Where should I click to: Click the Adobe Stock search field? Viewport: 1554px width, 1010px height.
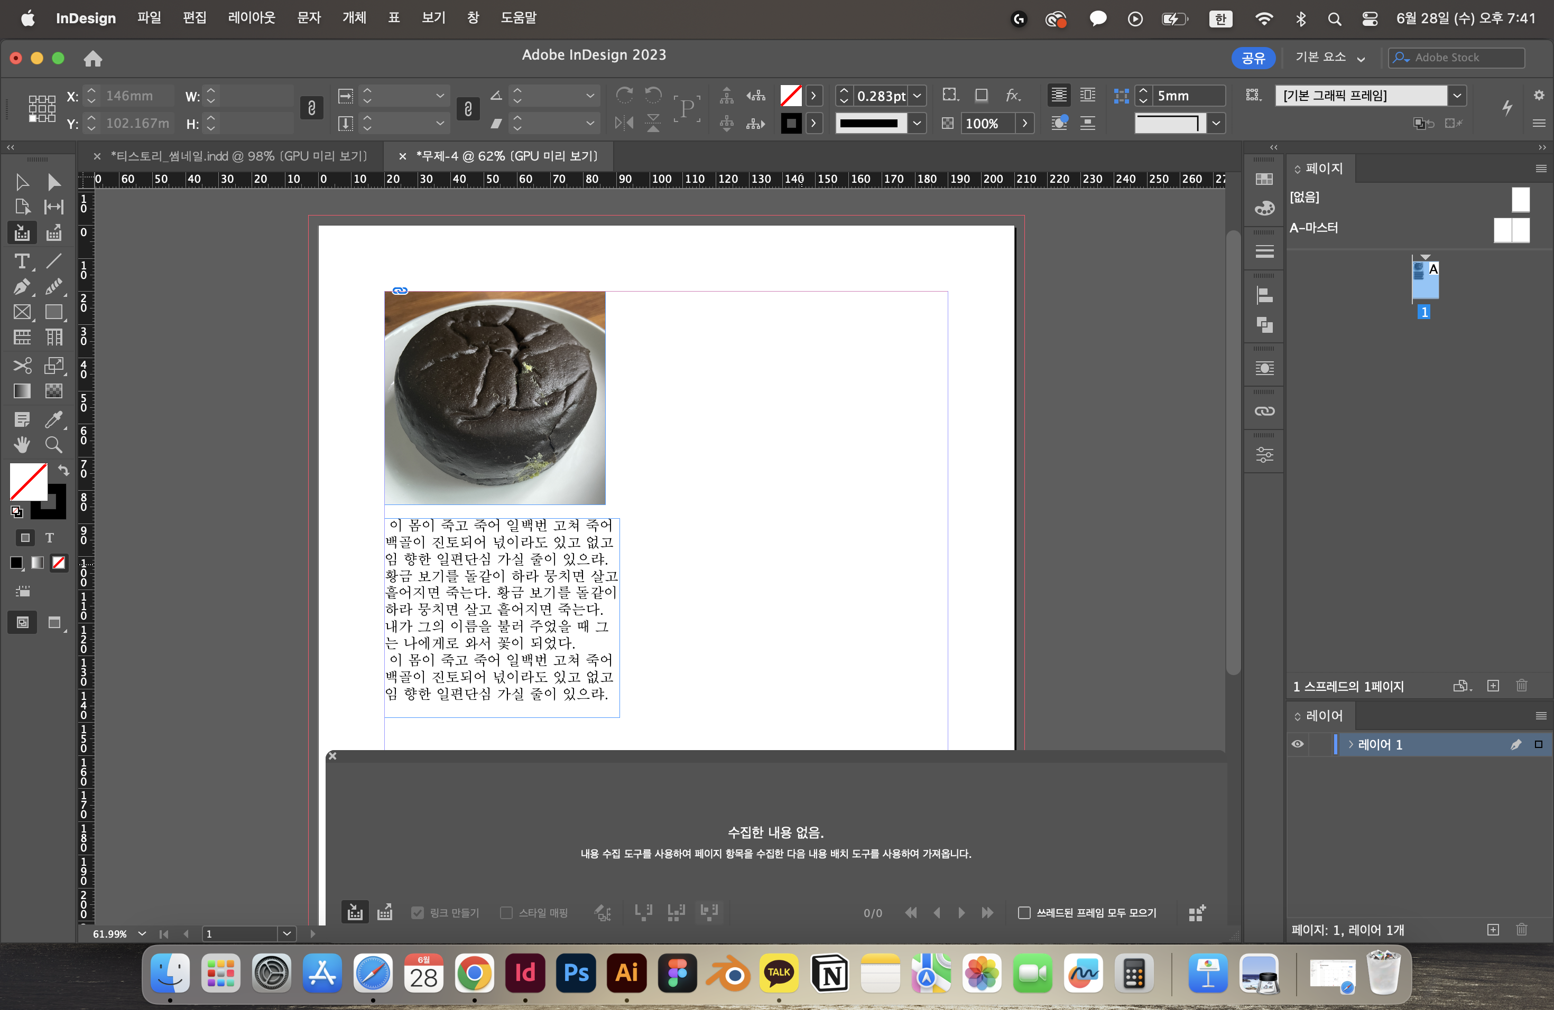pyautogui.click(x=1457, y=58)
